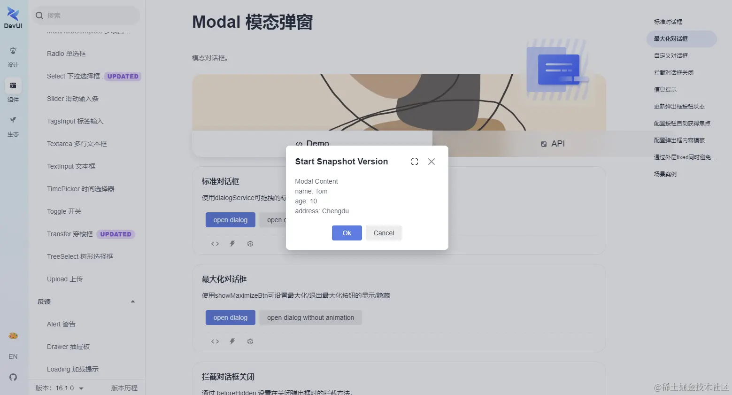This screenshot has height=395, width=732.
Task: Click the DevUI logo
Action: pos(13,18)
